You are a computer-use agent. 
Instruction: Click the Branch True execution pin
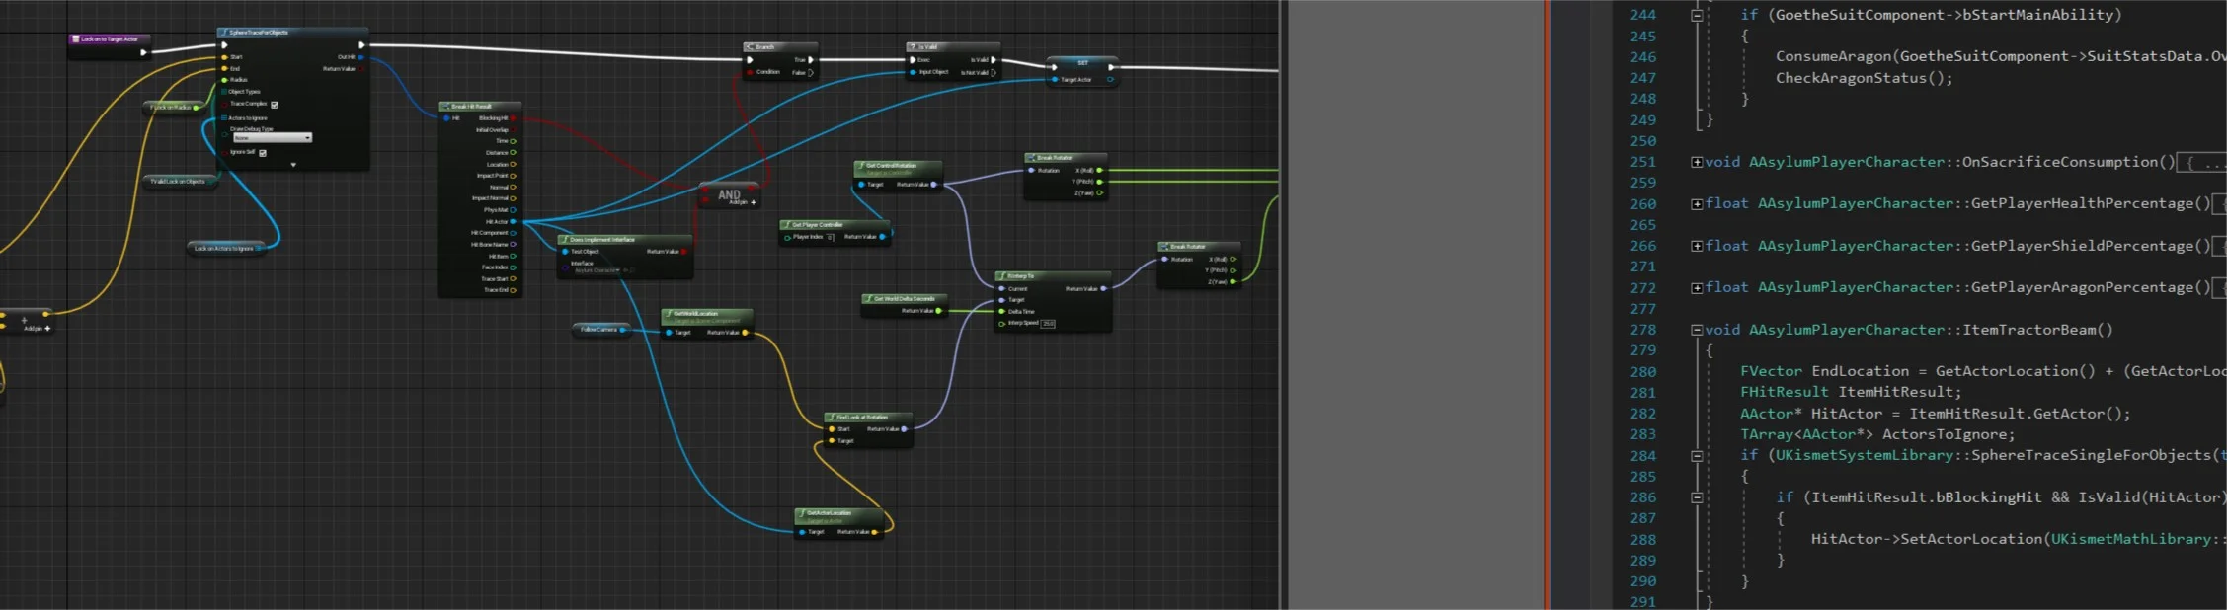[811, 60]
